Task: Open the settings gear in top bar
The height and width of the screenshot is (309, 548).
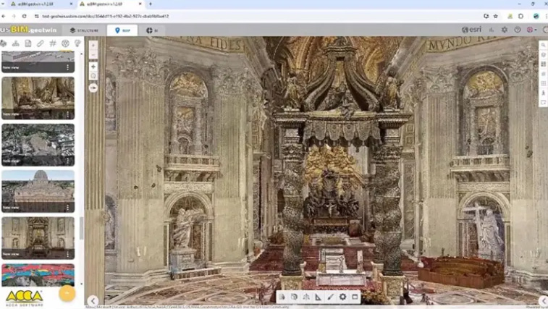Action: [x=505, y=30]
